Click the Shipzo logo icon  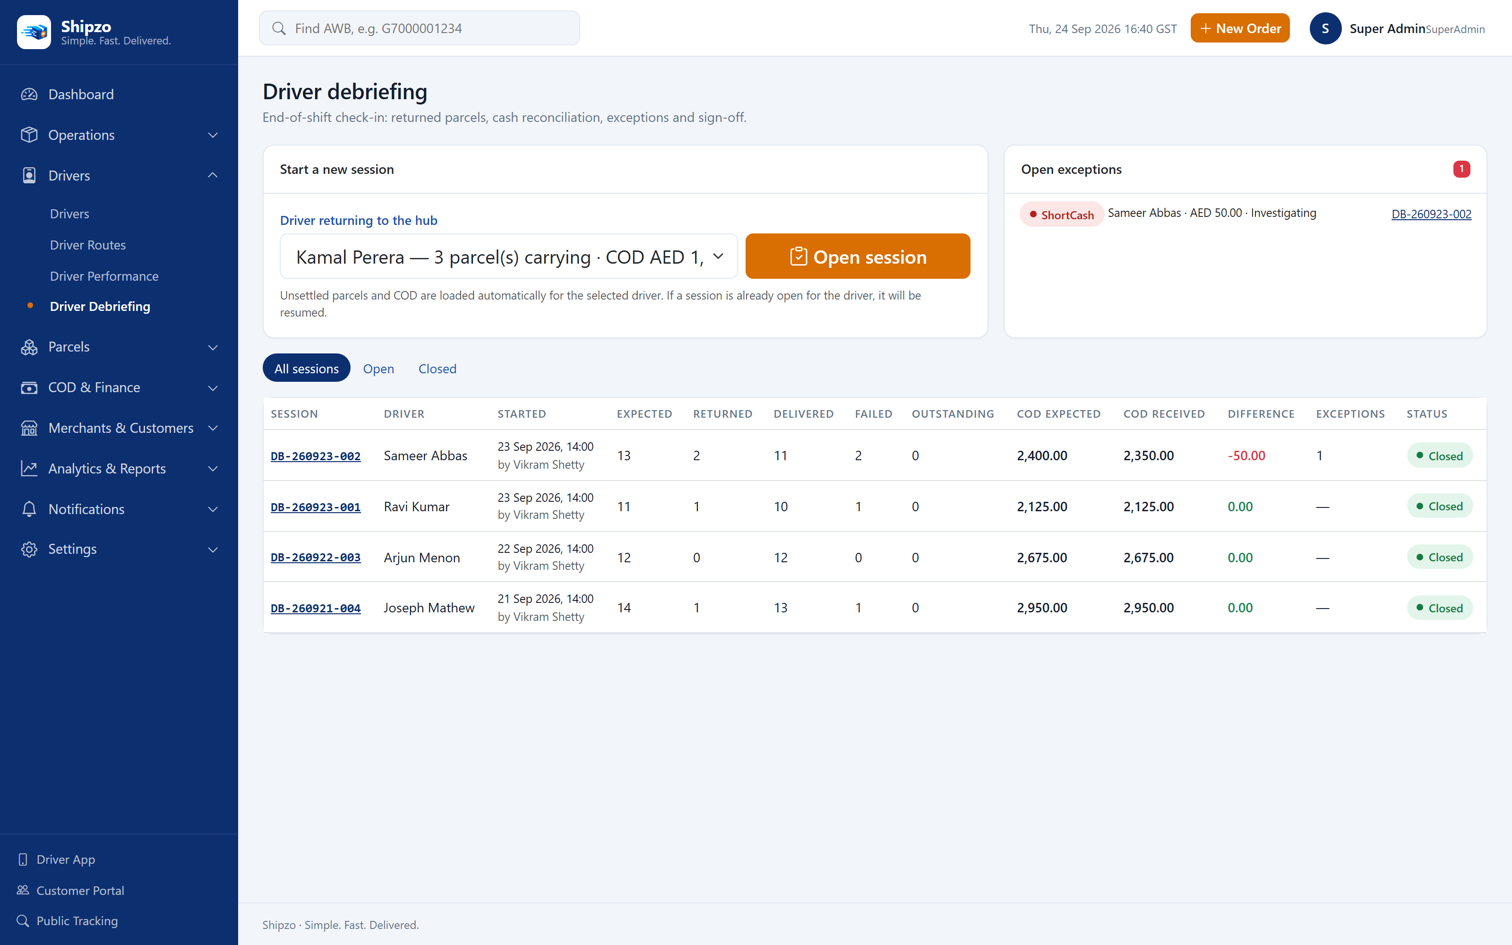[x=34, y=32]
